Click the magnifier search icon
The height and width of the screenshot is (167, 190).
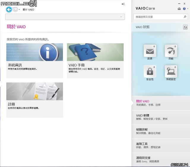point(185,17)
